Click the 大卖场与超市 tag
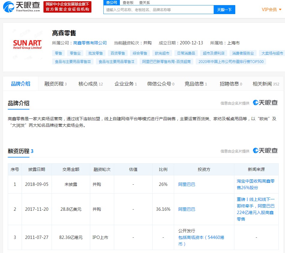 272,53
